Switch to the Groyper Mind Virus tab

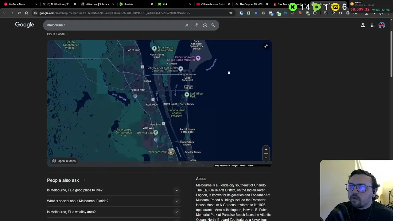point(251,4)
